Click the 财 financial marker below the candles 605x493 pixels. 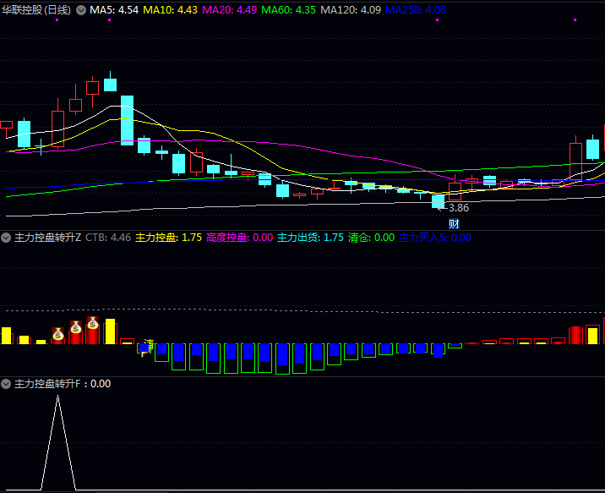tap(454, 223)
